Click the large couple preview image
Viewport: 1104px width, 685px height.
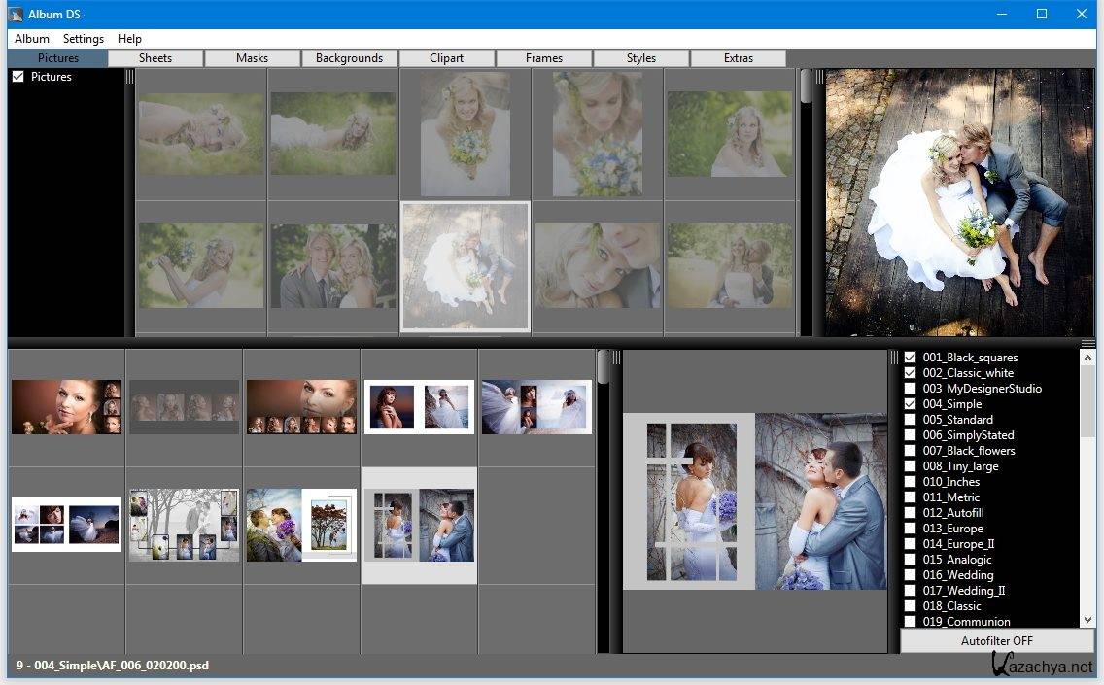959,202
